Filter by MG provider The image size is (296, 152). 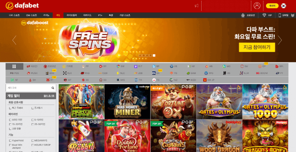(x=227, y=67)
